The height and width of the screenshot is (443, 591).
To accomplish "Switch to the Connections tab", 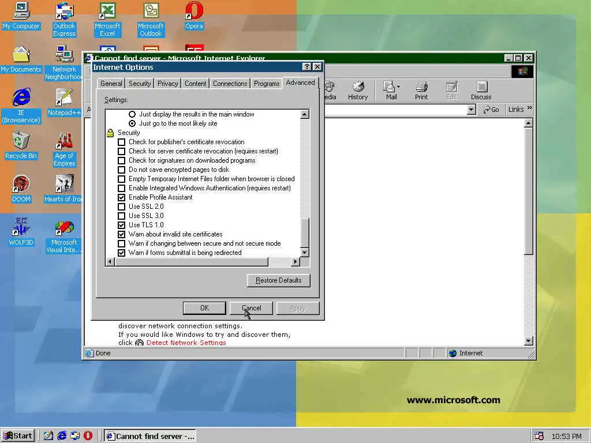I will pos(230,84).
